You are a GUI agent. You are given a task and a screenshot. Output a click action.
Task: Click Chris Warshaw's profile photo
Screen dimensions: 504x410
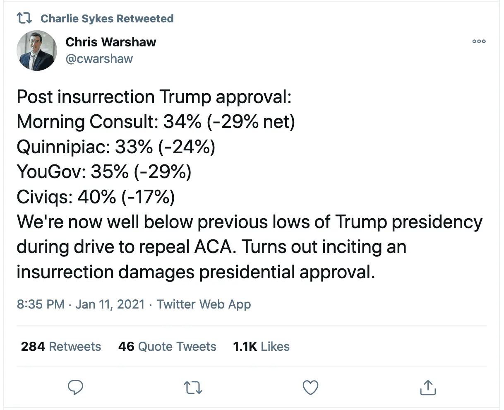coord(37,51)
